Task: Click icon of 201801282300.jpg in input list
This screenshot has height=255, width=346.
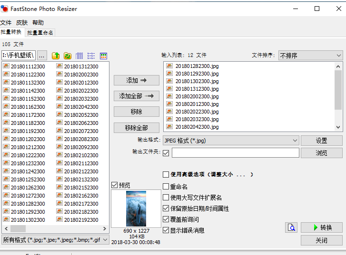Action: pos(169,66)
